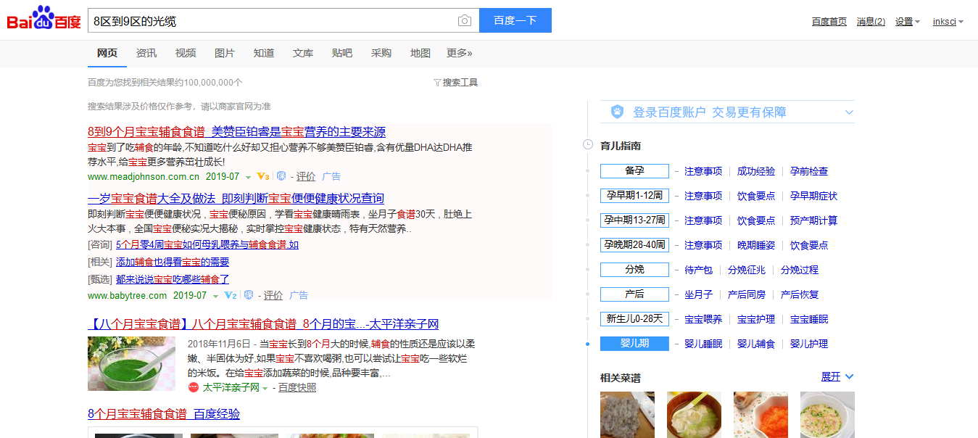
Task: Click the shield icon in login banner
Action: 617,112
